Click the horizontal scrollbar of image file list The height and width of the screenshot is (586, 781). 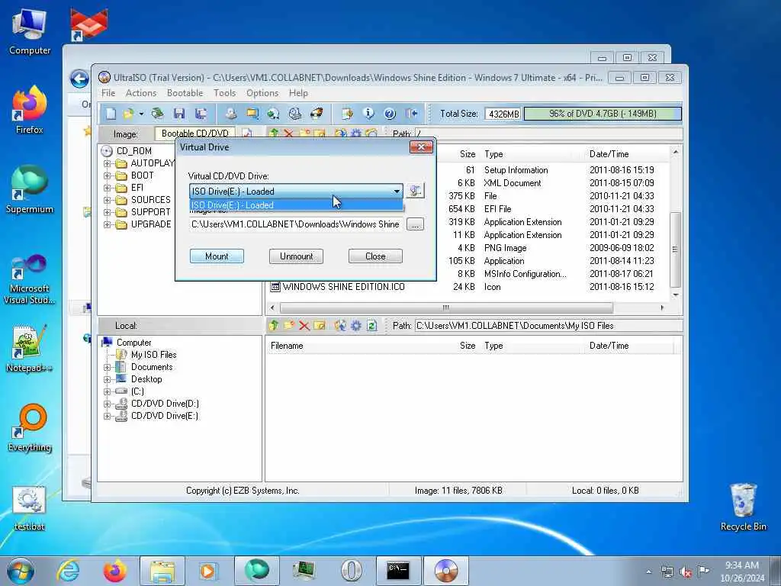pyautogui.click(x=446, y=308)
